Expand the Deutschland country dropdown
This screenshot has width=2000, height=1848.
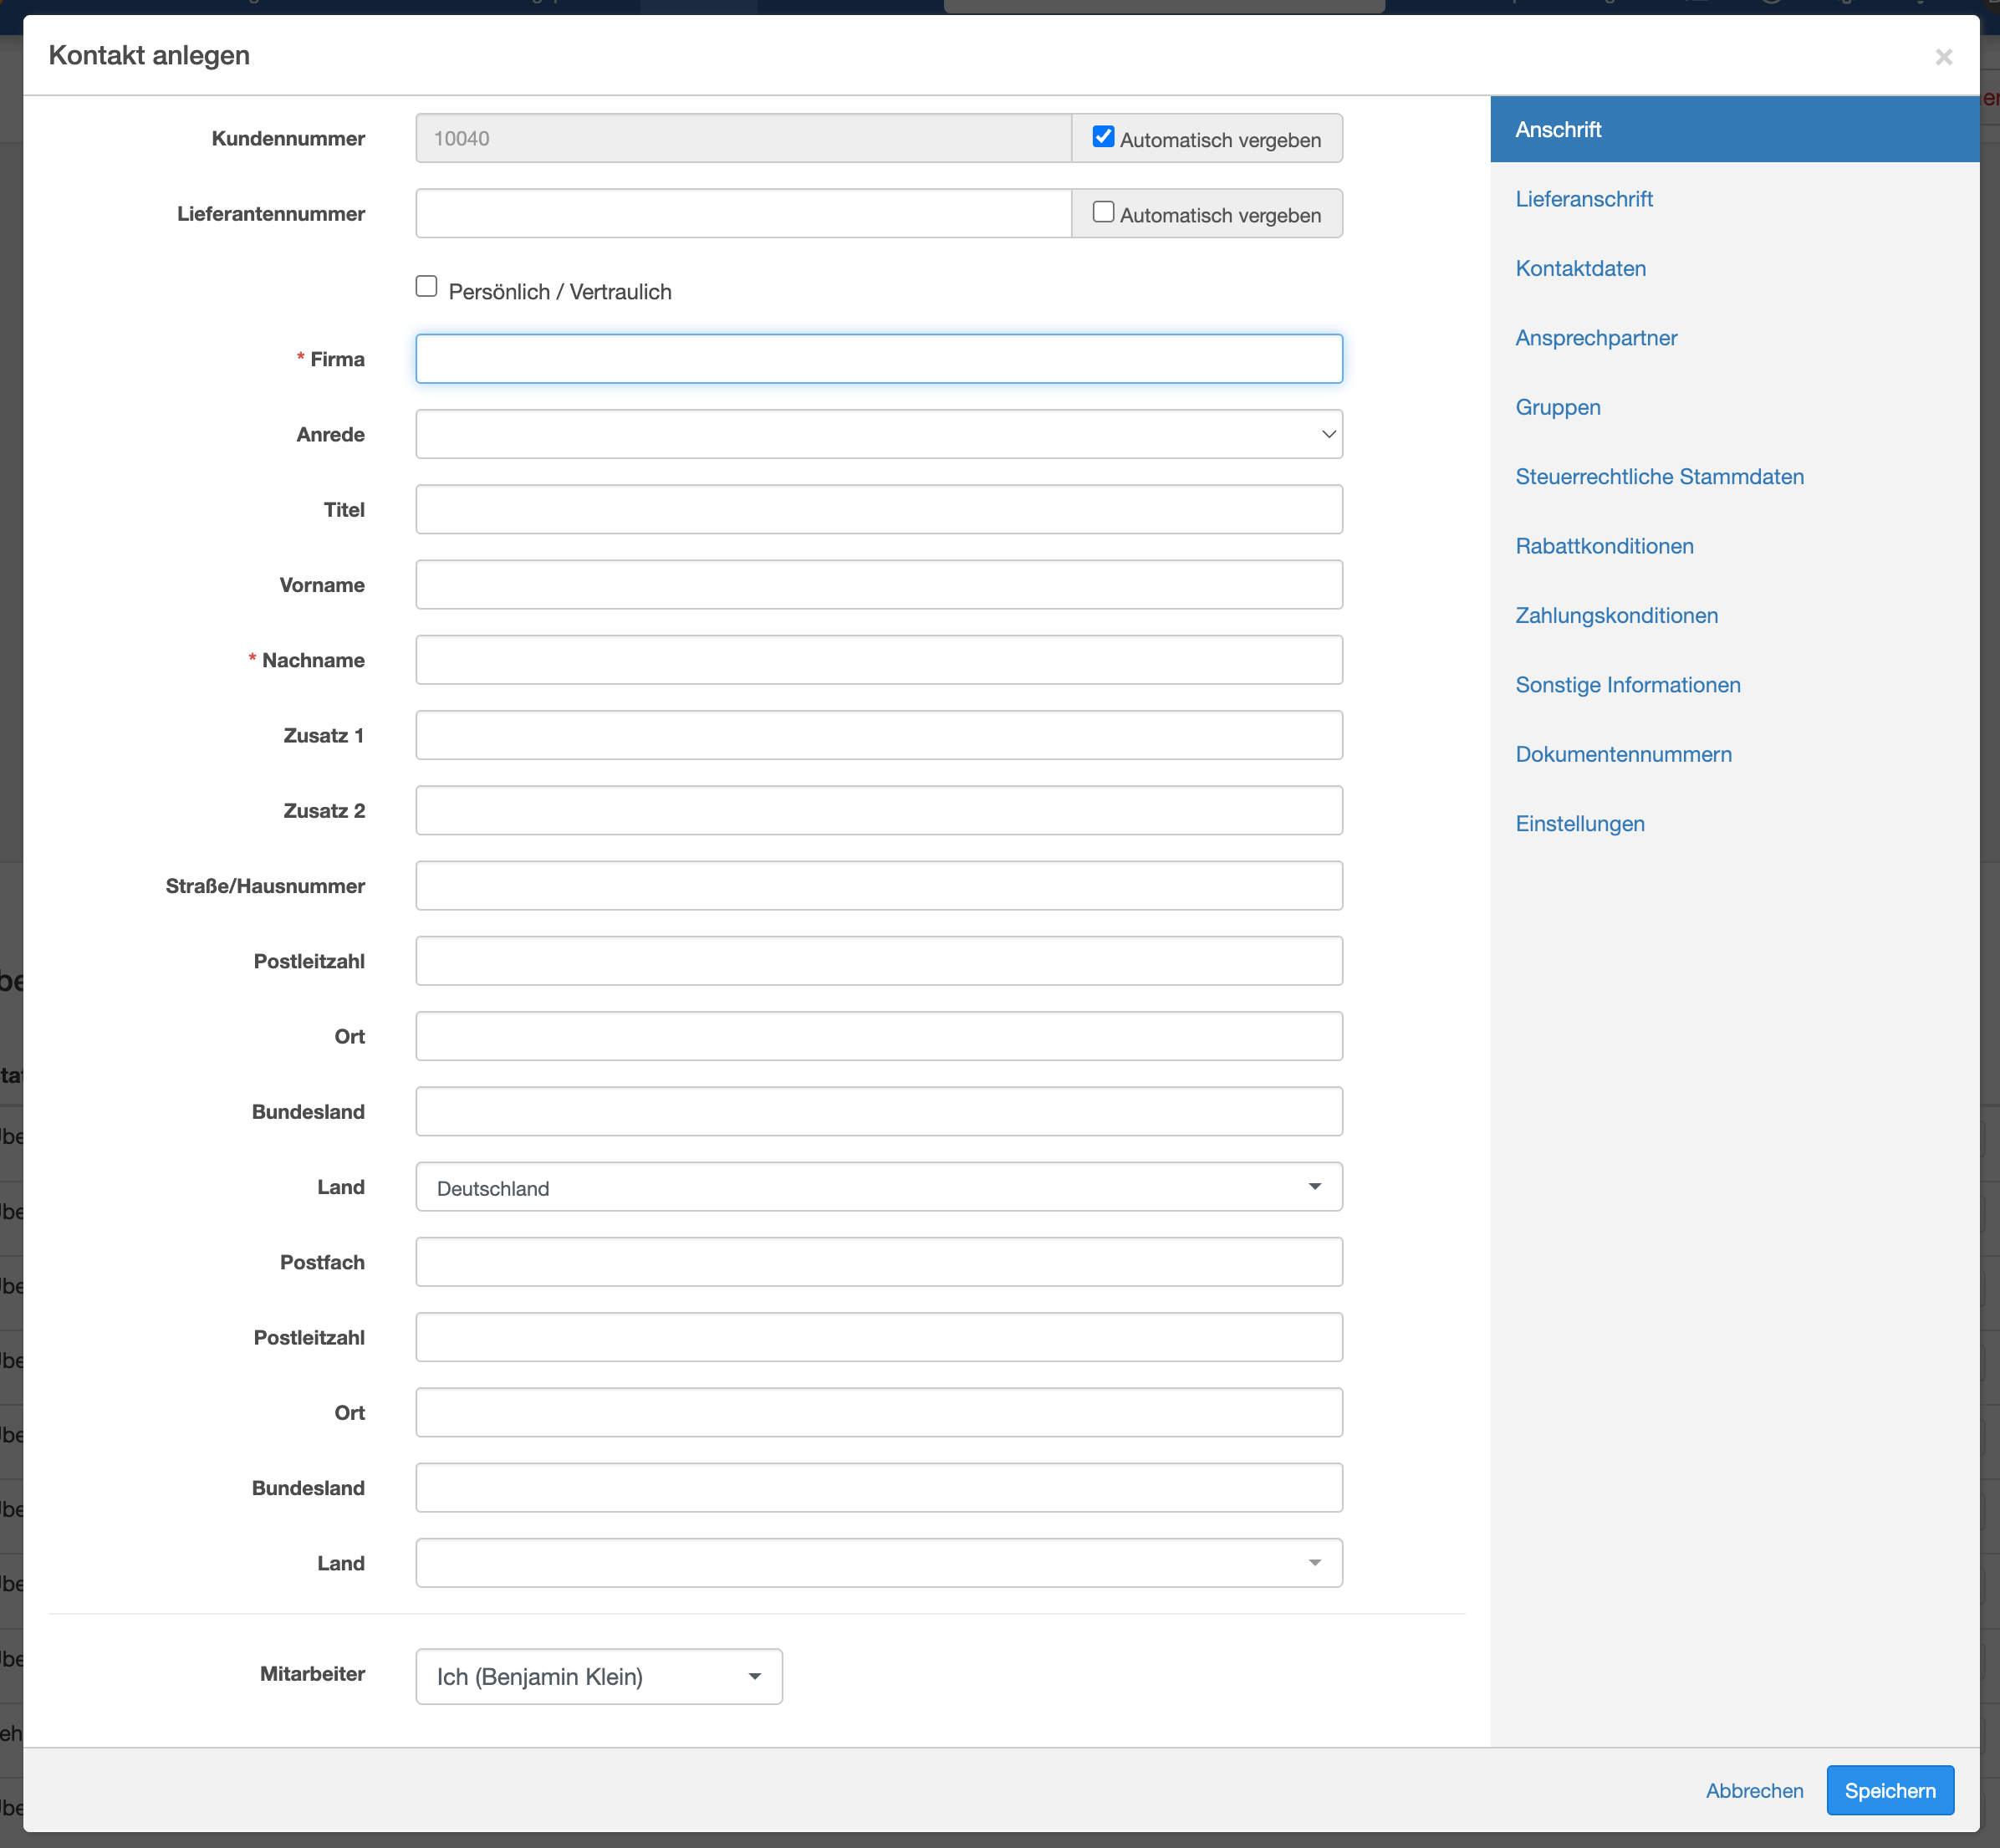[878, 1187]
